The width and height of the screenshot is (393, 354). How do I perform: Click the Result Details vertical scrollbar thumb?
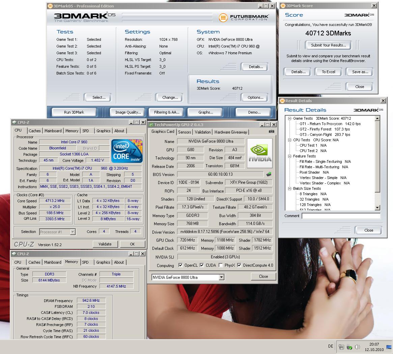tap(377, 156)
